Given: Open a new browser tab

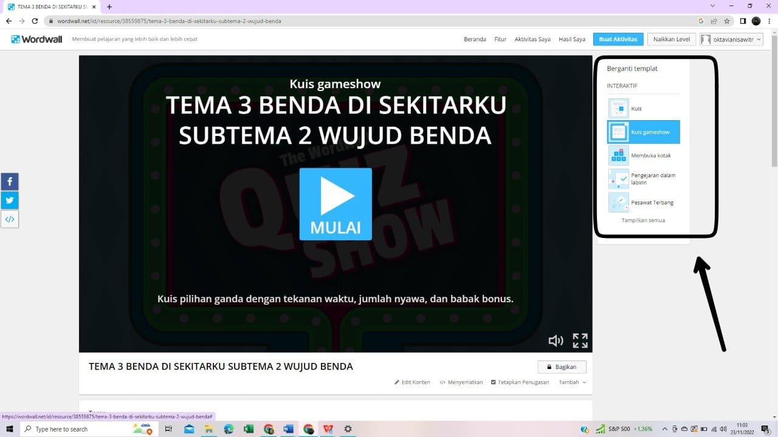Looking at the screenshot, I should click(x=109, y=7).
